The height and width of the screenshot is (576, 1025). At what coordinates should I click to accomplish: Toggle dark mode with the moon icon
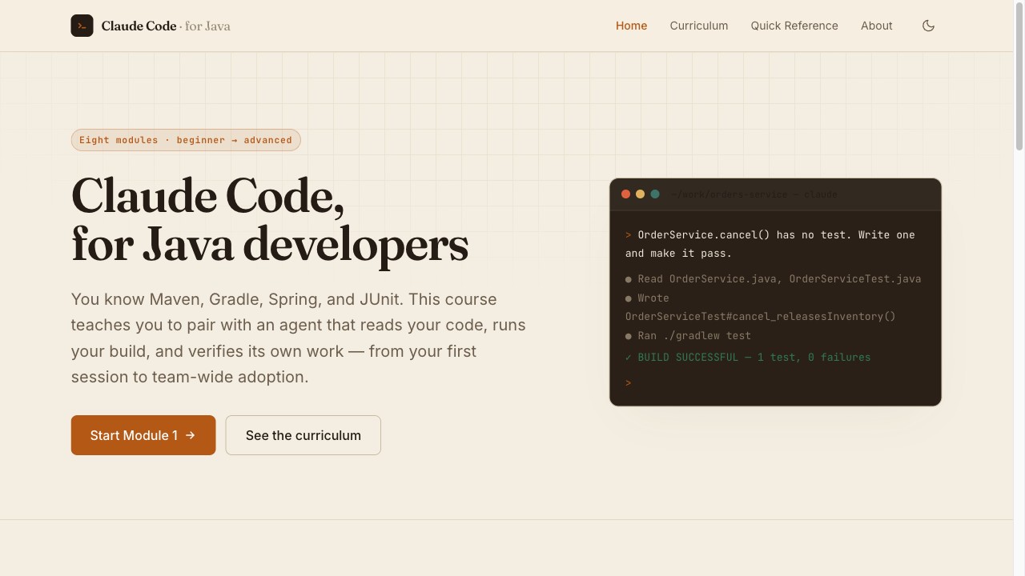(x=928, y=26)
